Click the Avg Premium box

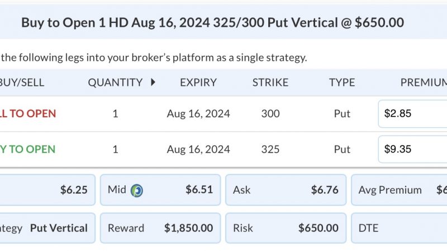tap(399, 190)
